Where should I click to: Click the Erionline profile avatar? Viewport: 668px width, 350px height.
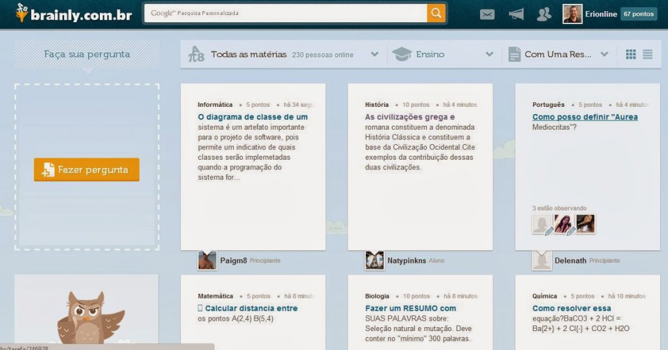click(x=572, y=14)
